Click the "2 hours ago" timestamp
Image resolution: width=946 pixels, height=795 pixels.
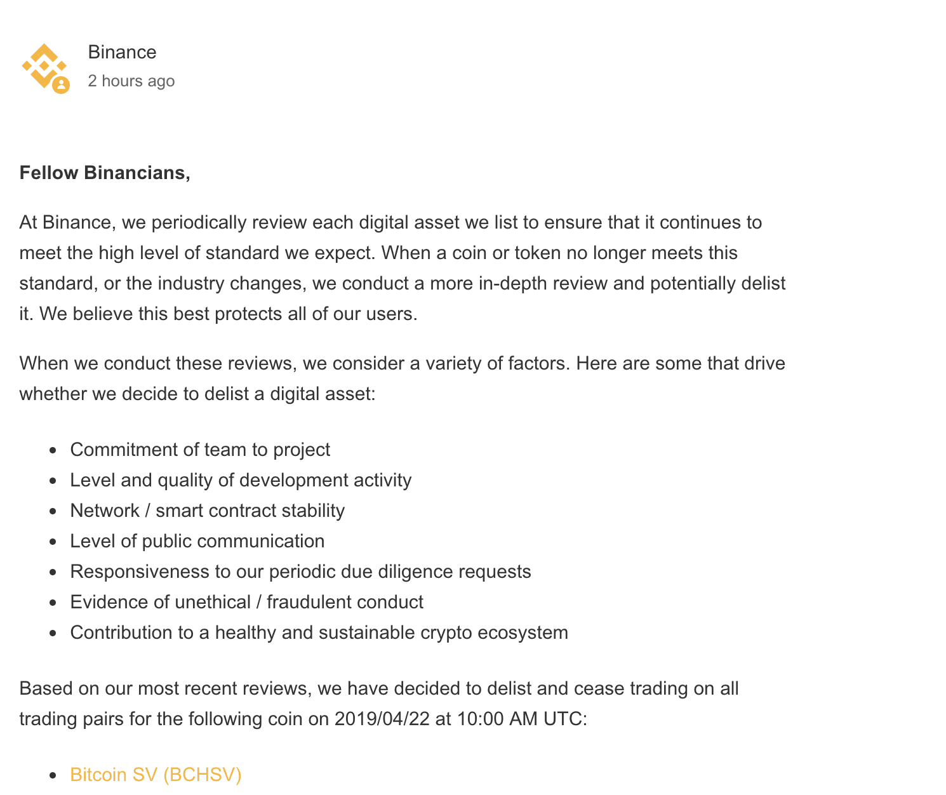click(131, 81)
